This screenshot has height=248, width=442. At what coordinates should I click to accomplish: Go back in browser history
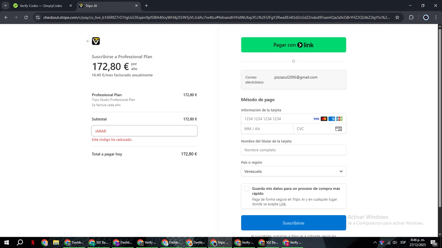point(6,17)
